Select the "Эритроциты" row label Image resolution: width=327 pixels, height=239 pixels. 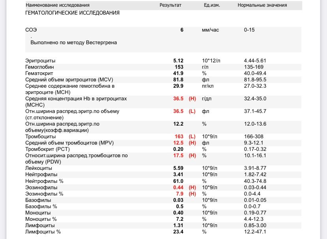pos(40,61)
